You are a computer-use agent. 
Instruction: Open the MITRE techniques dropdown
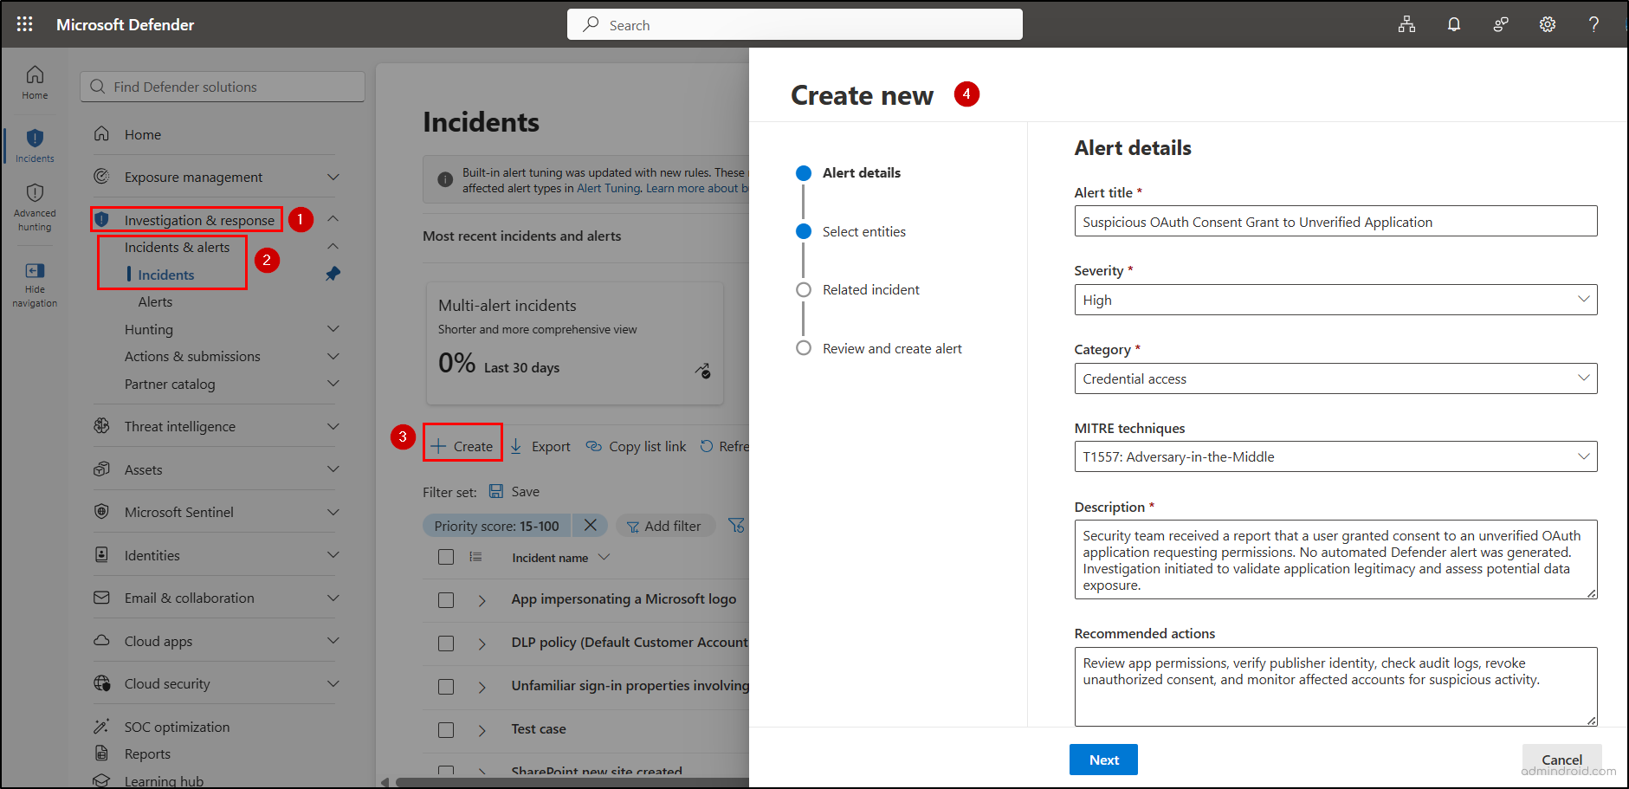(x=1335, y=456)
